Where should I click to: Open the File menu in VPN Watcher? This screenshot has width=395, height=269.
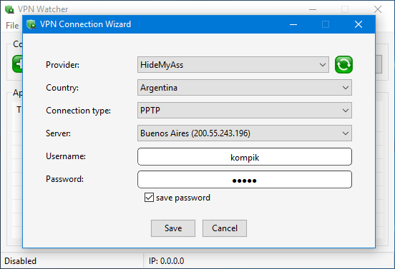click(x=12, y=26)
